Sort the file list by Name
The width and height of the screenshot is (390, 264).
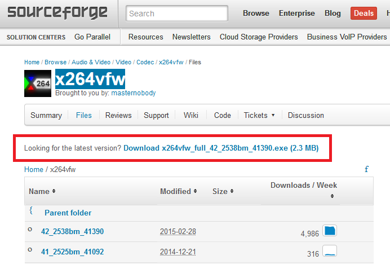pyautogui.click(x=42, y=191)
